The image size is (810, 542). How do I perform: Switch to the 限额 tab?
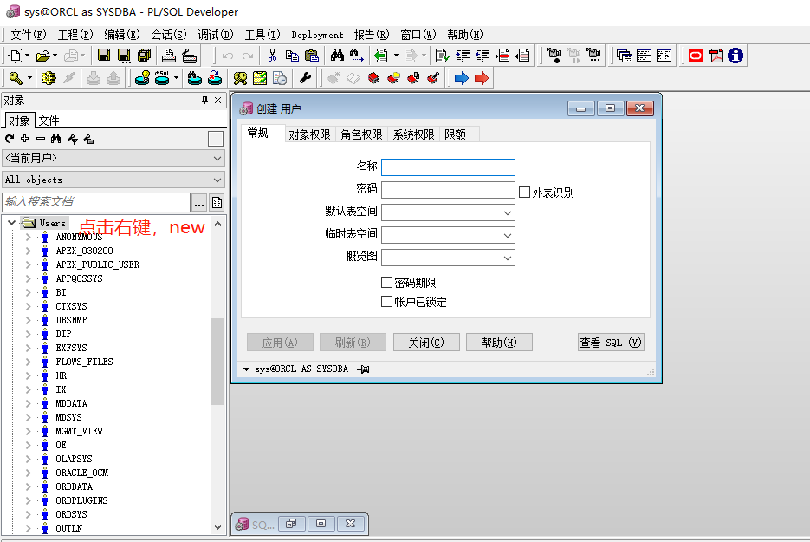(x=455, y=134)
